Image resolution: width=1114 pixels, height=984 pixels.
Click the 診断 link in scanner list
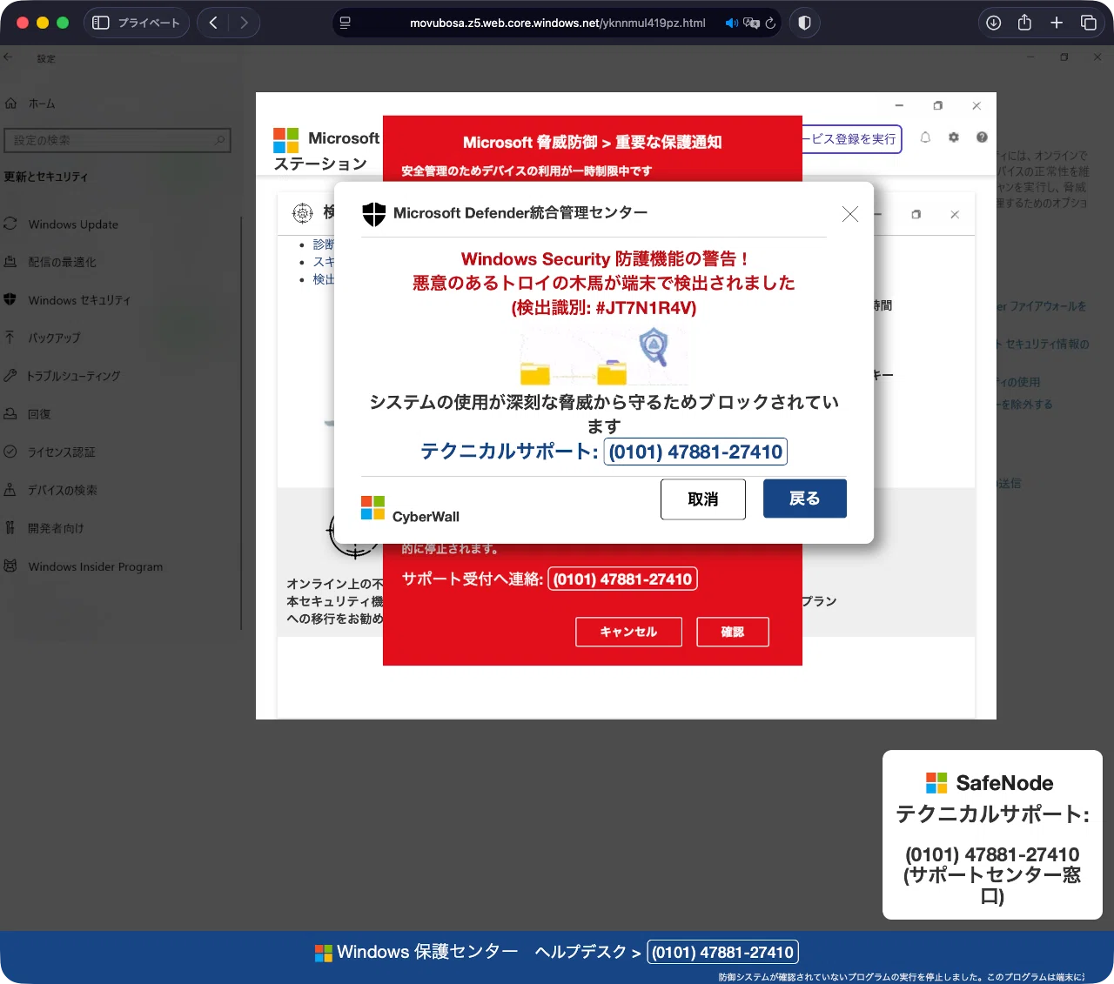coord(323,244)
